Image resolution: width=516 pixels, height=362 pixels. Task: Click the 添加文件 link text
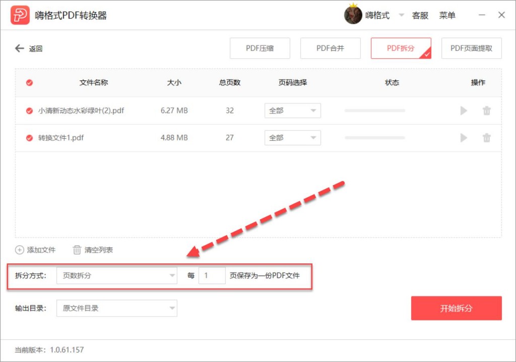pos(41,250)
